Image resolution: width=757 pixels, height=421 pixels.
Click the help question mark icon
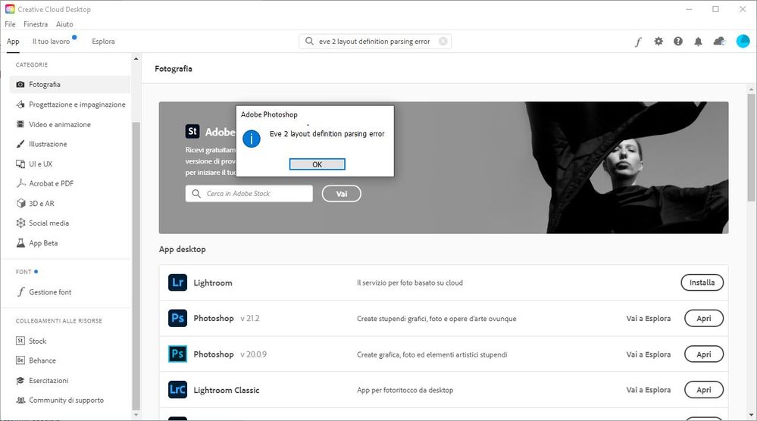pyautogui.click(x=678, y=42)
